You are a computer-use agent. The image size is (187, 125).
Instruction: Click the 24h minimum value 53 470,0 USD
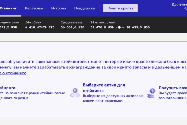(102, 27)
